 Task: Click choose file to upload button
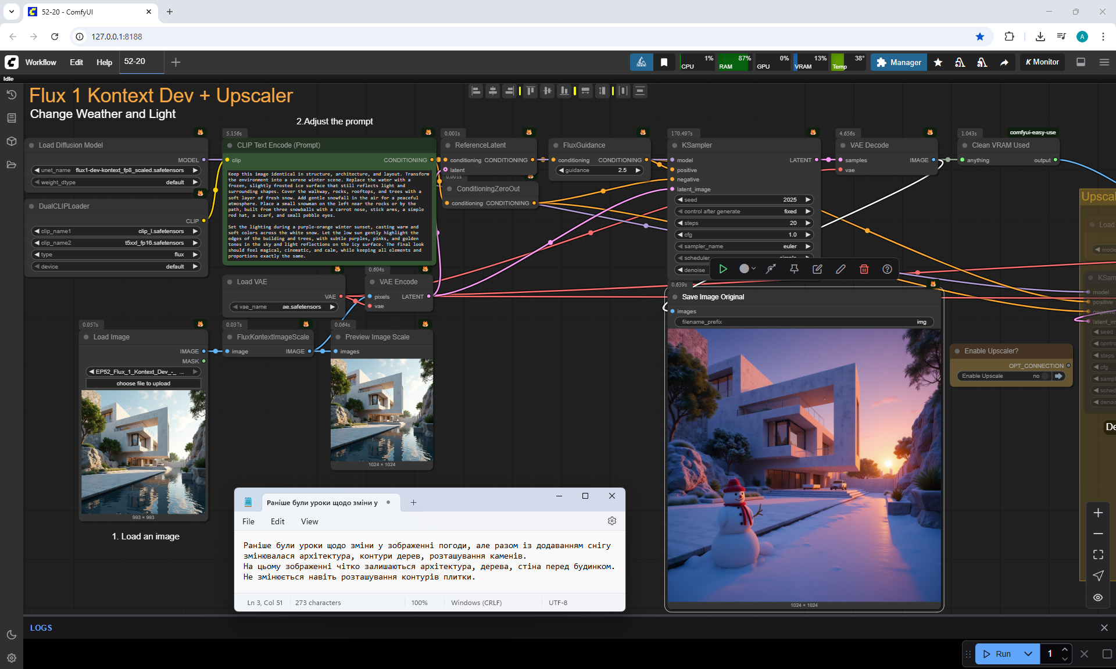pyautogui.click(x=143, y=384)
